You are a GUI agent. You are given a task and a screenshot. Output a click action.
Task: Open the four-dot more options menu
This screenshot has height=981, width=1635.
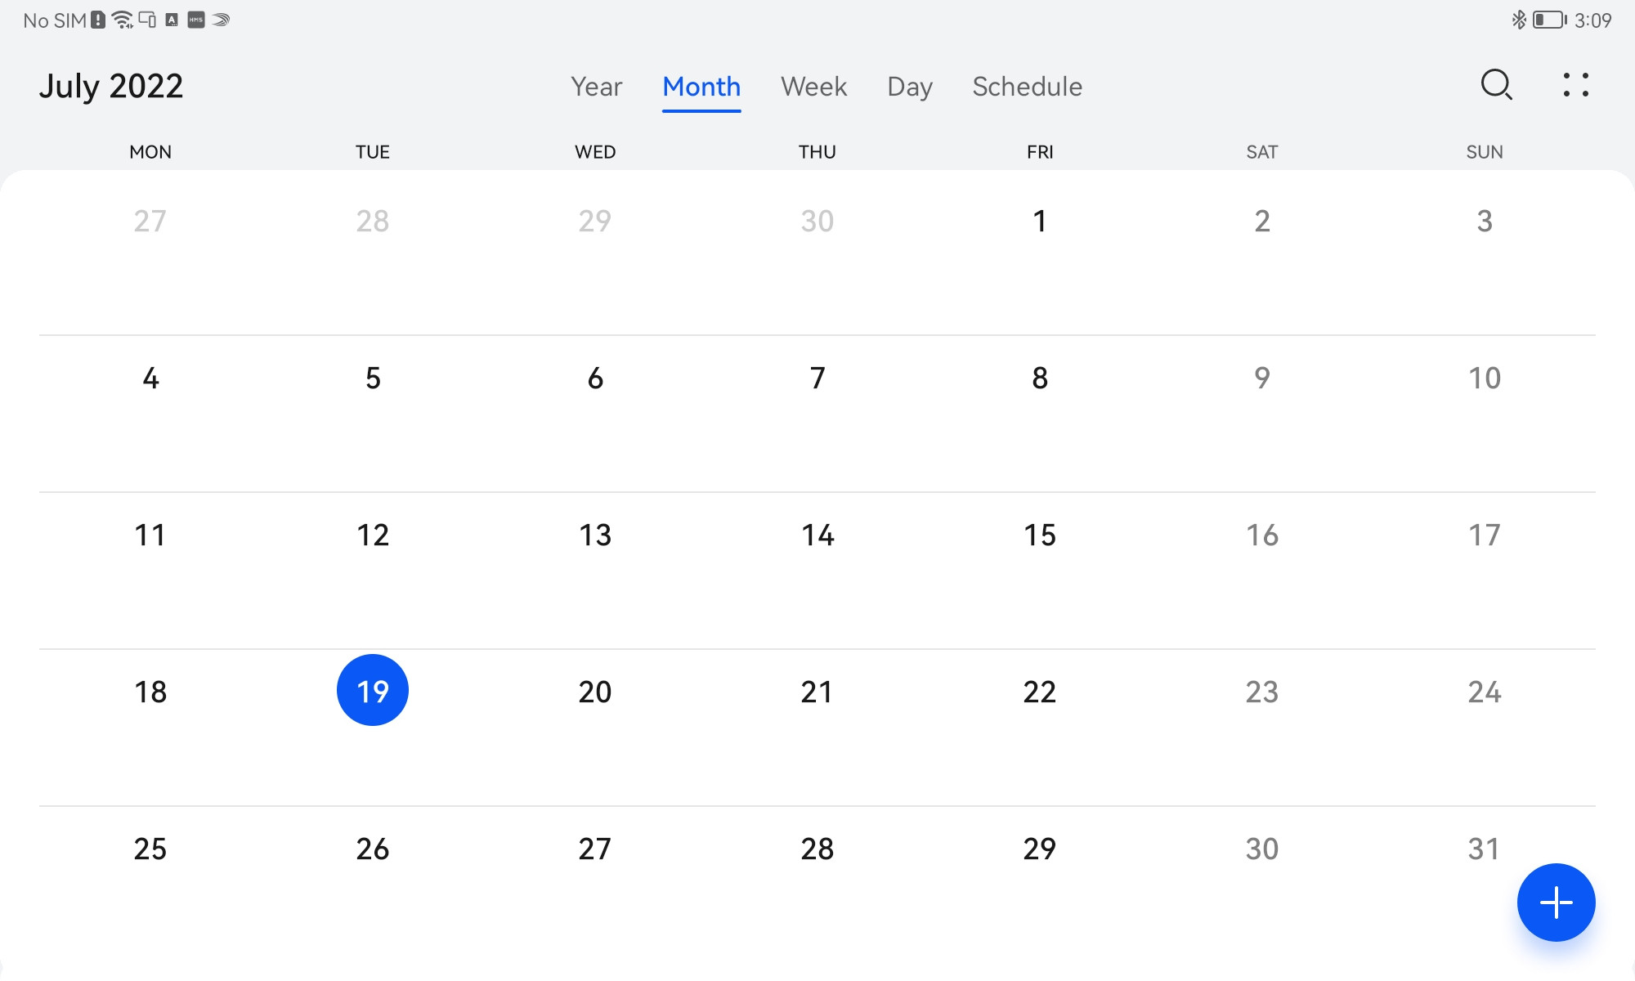point(1575,84)
